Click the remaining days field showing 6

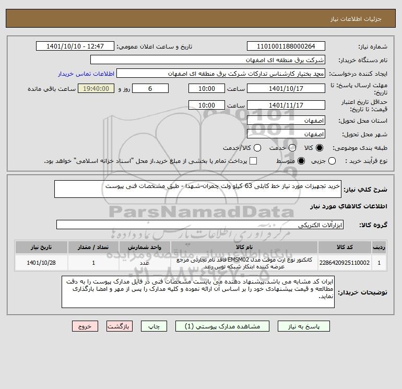tap(150, 88)
